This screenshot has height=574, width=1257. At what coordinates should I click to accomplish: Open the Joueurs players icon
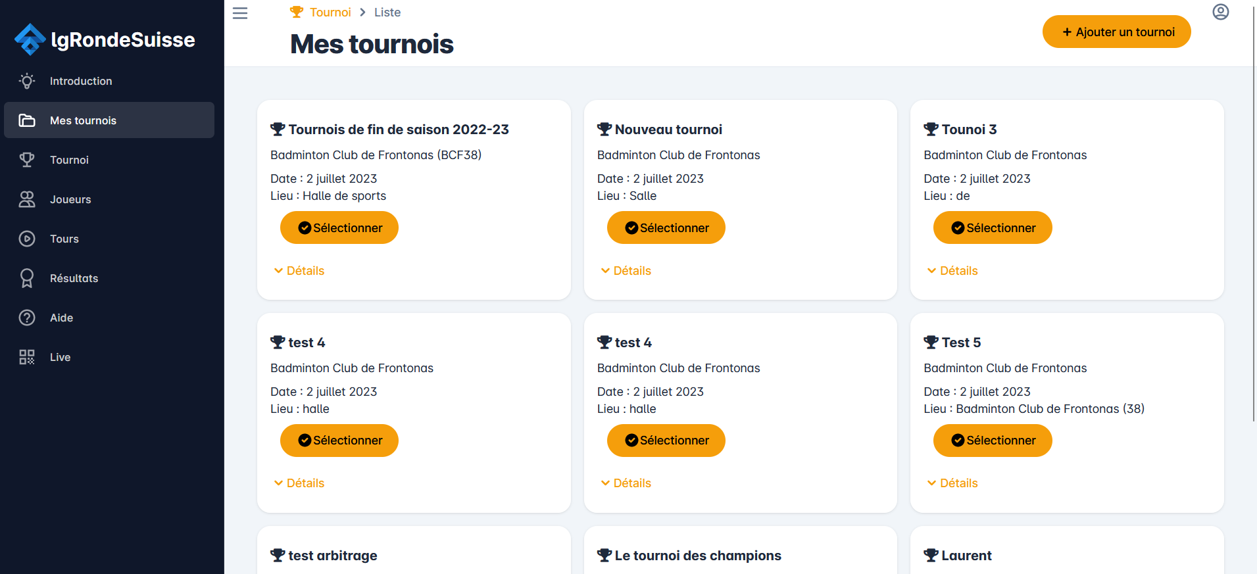(27, 199)
